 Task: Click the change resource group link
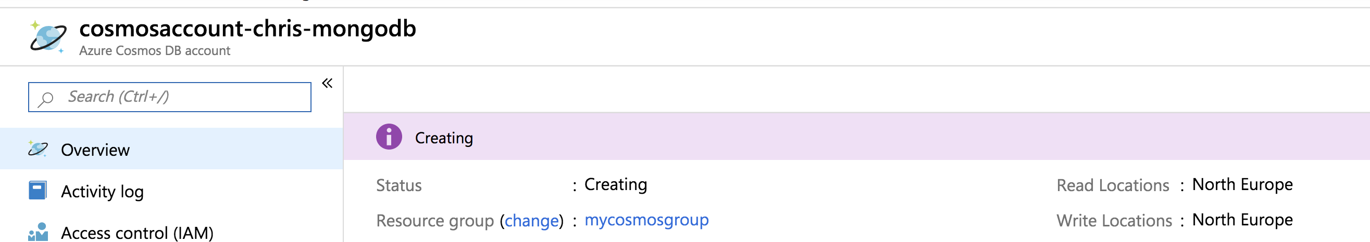tap(531, 220)
